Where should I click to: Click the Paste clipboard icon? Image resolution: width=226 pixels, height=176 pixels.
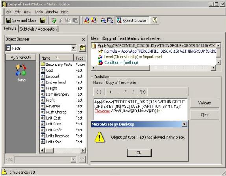point(75,20)
